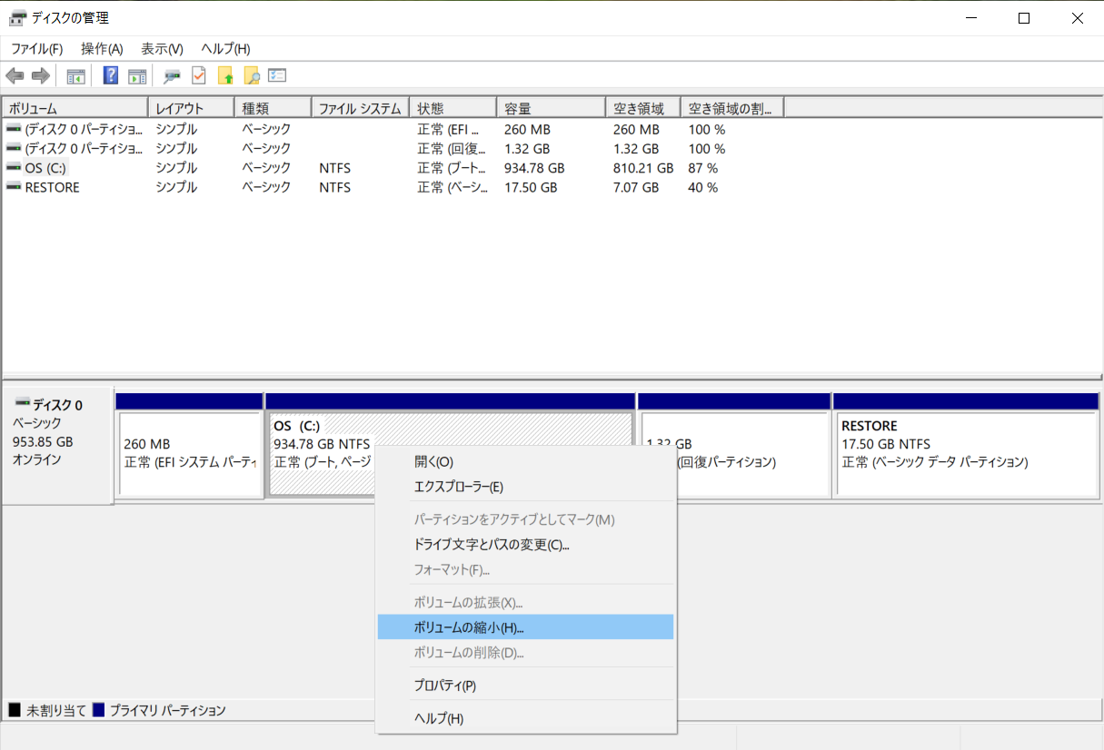The height and width of the screenshot is (750, 1104).
Task: Click the プライマリ パーティション legend label
Action: 167,710
